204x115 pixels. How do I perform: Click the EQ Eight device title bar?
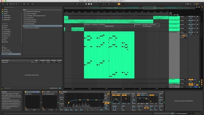click(84, 92)
